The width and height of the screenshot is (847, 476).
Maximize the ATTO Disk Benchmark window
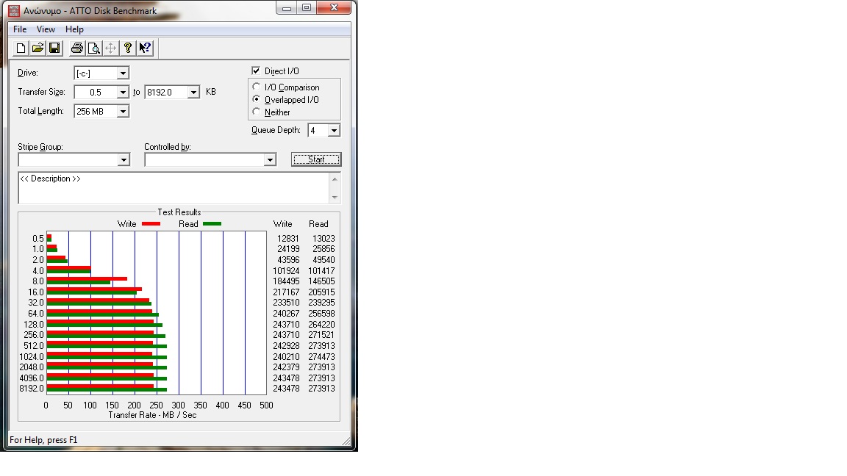click(x=307, y=8)
